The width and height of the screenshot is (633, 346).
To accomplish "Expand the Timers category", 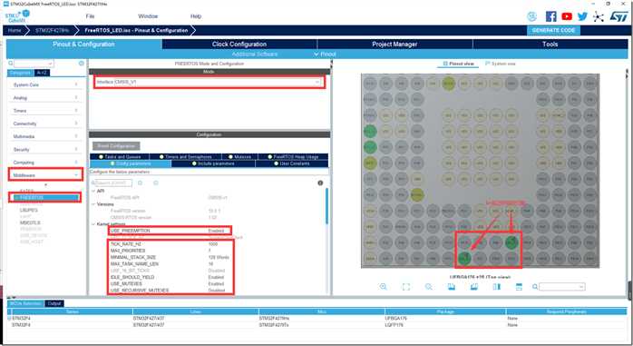I will pos(45,111).
